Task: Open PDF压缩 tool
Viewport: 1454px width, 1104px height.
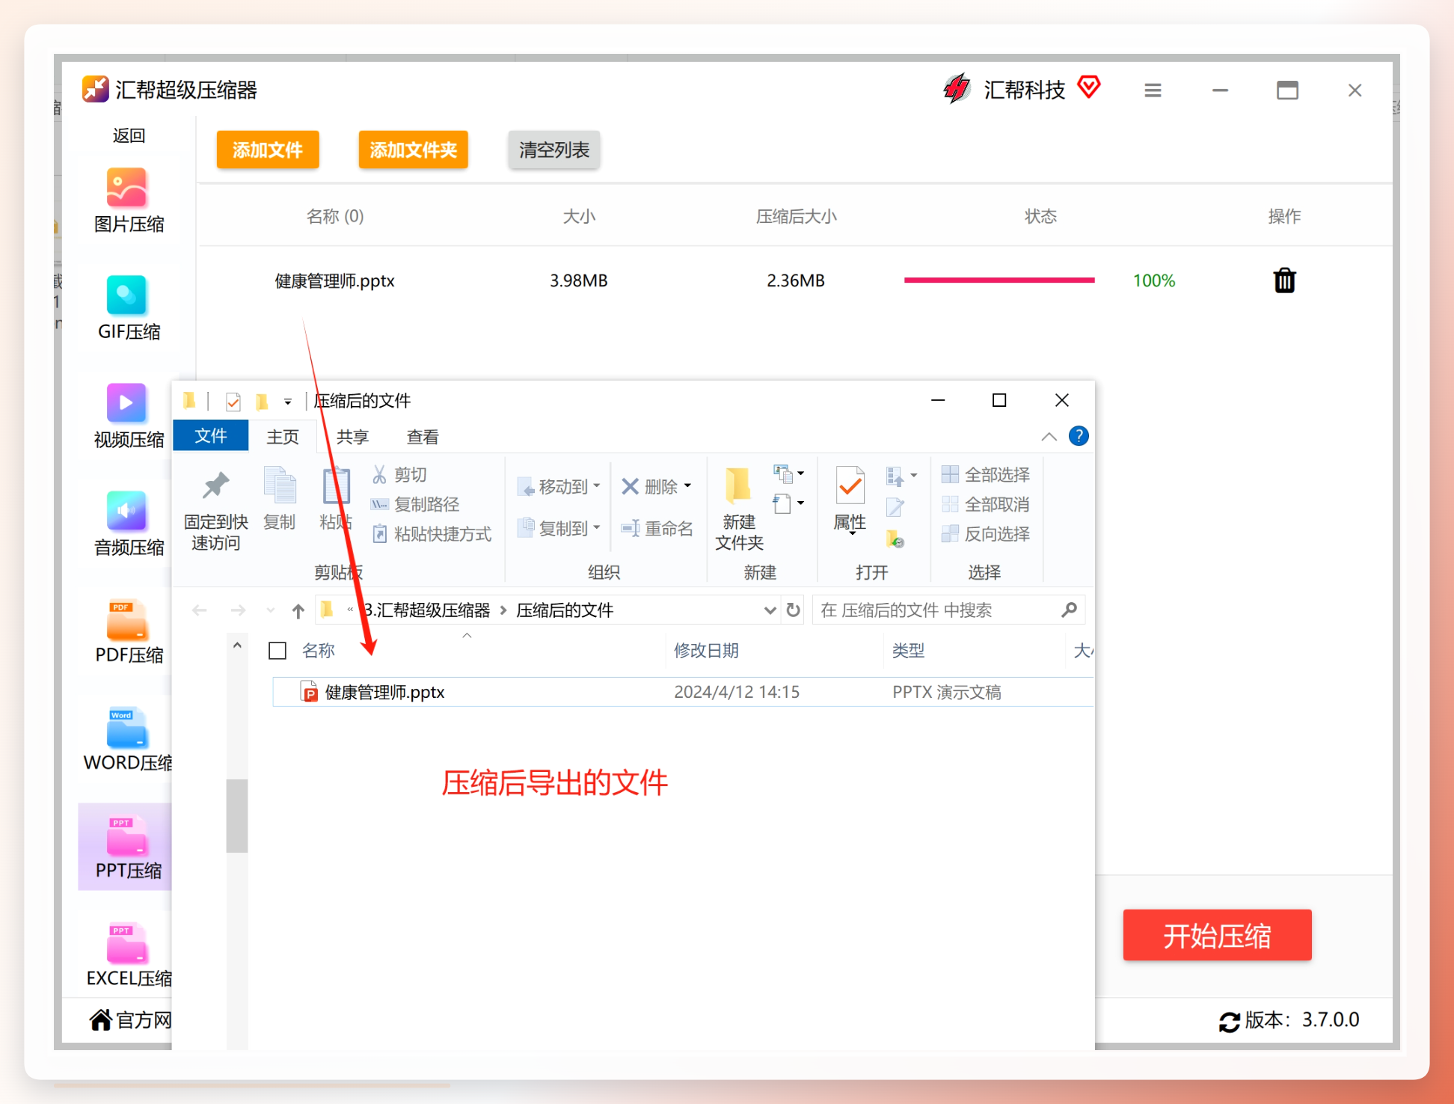Action: tap(128, 631)
